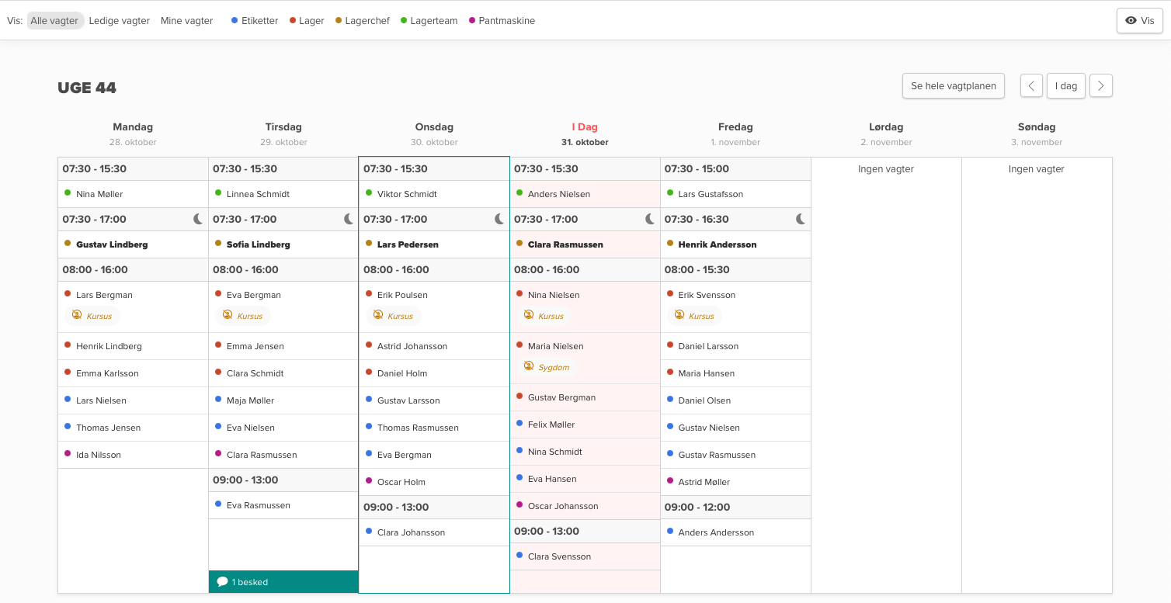
Task: Click the Kursus icon under Erik Svensson
Action: tap(679, 315)
